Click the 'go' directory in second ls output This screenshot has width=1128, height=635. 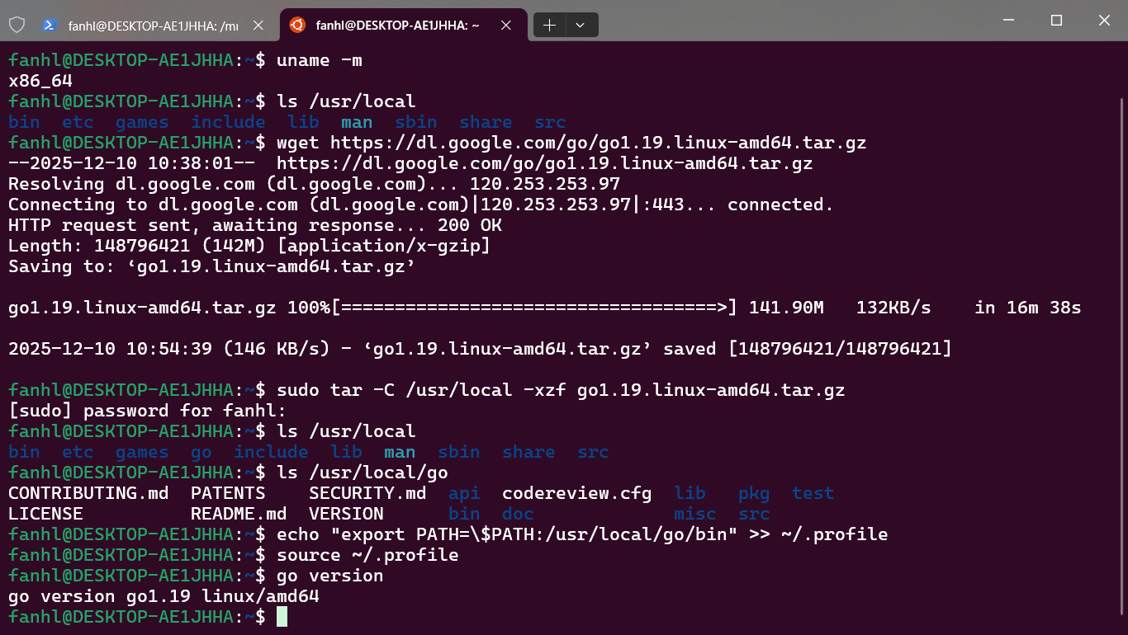(201, 452)
